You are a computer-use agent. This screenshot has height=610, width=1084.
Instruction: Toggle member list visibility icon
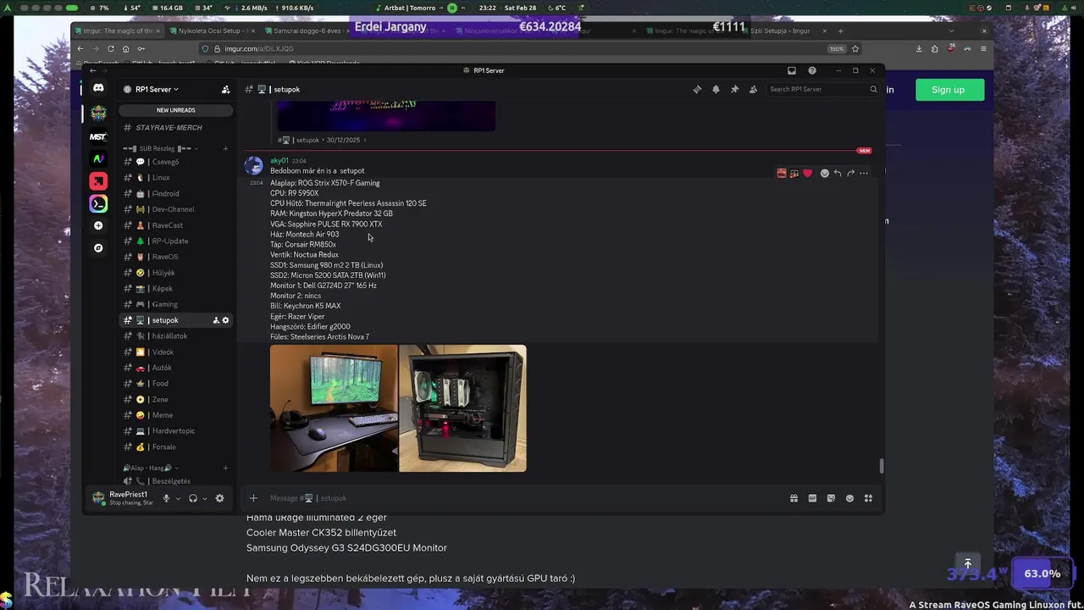(x=753, y=89)
